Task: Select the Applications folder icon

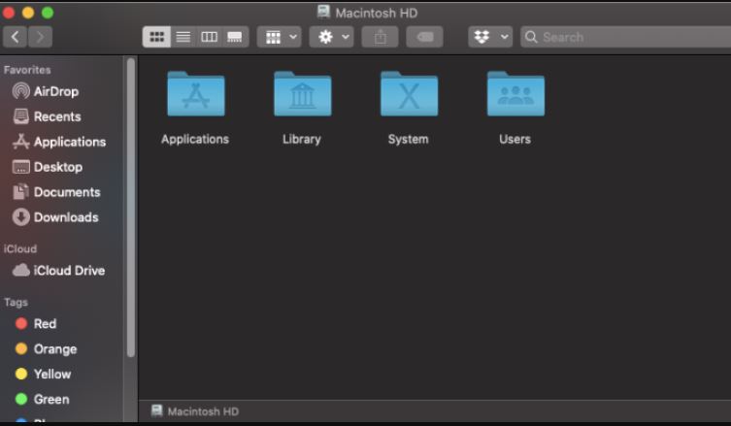Action: 196,94
